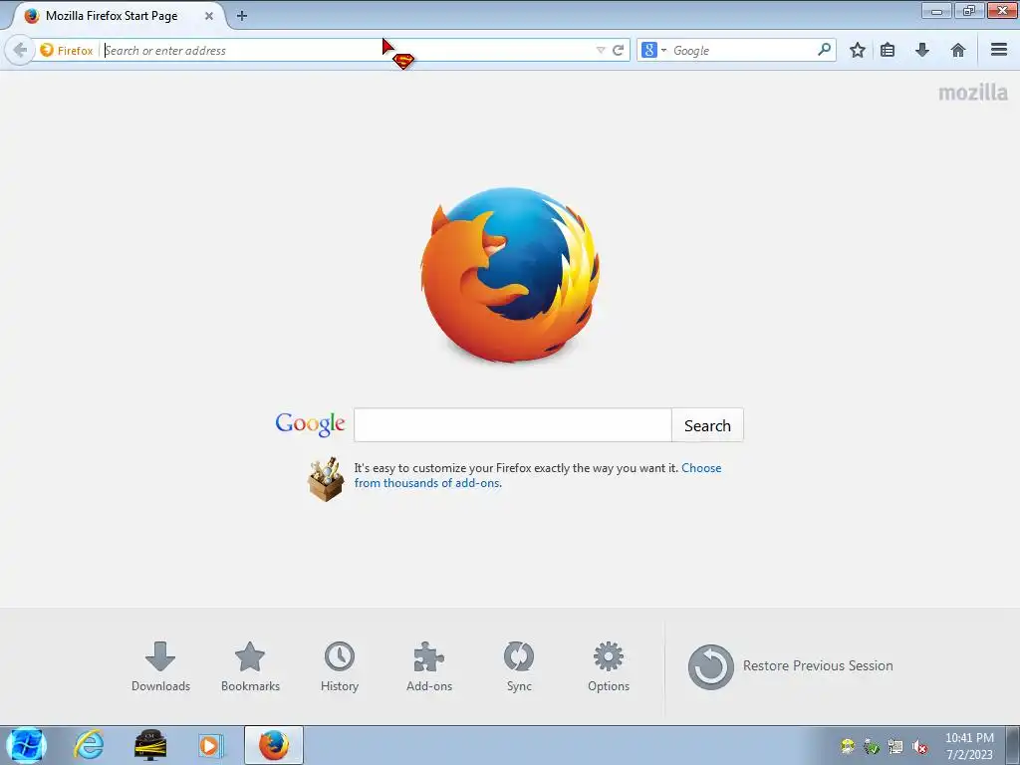Image resolution: width=1020 pixels, height=765 pixels.
Task: Open Downloads from the bottom launcher
Action: [x=160, y=666]
